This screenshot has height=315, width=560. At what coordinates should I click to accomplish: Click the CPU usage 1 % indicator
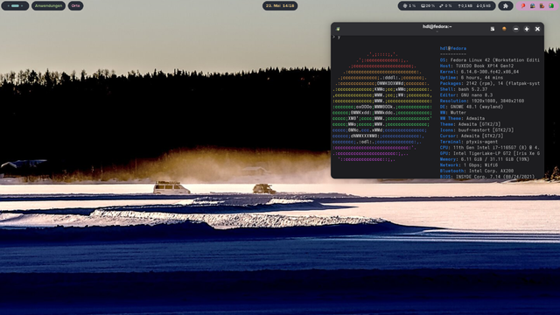coord(409,6)
